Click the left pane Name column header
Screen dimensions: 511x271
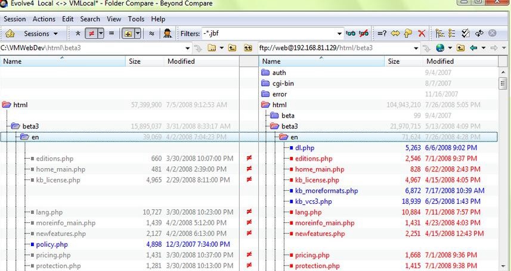(63, 61)
